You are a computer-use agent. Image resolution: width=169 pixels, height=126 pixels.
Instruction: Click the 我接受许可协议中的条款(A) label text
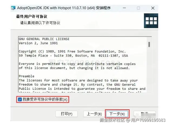pos(45,100)
